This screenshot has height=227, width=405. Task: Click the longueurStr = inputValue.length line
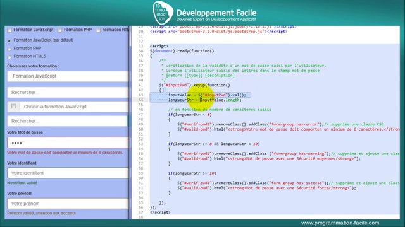coord(205,100)
